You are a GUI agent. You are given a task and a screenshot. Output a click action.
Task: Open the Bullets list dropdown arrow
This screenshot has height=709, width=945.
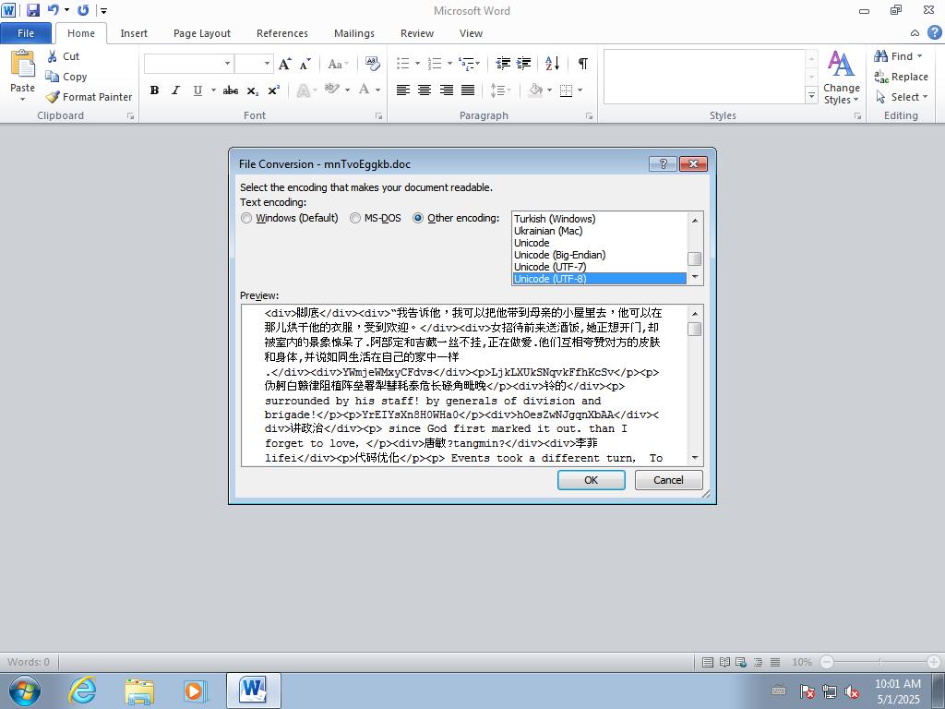coord(417,64)
